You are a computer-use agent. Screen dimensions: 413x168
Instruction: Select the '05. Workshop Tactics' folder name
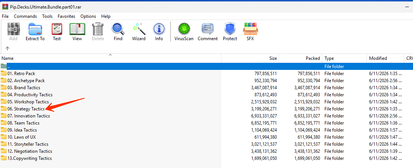point(28,102)
